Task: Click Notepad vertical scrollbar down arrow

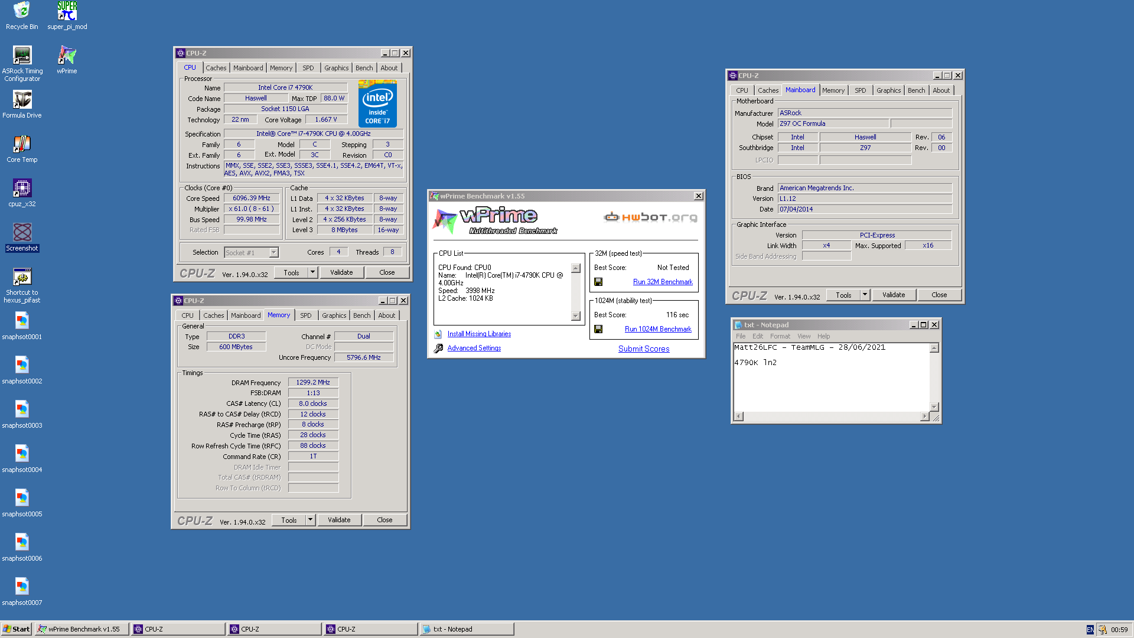Action: pyautogui.click(x=934, y=407)
